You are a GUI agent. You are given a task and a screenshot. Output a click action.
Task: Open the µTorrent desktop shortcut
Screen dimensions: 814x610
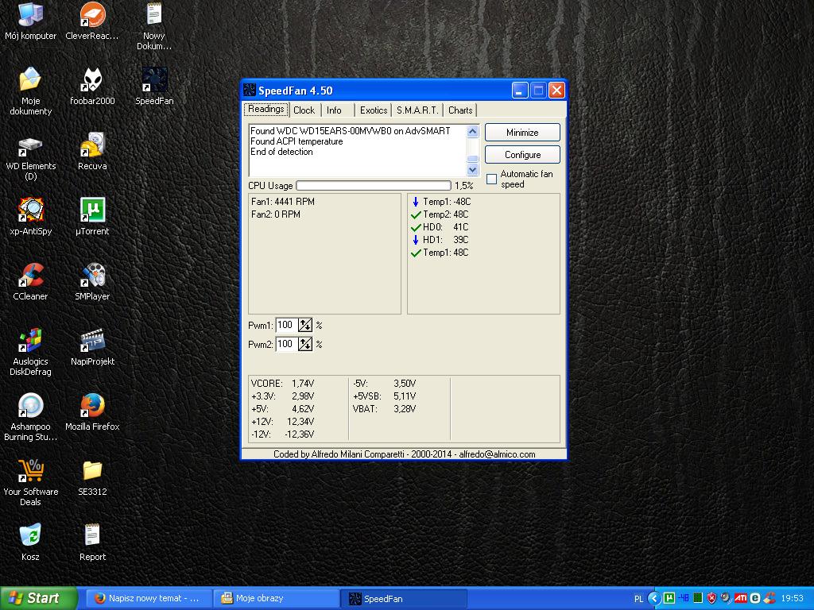(x=92, y=210)
